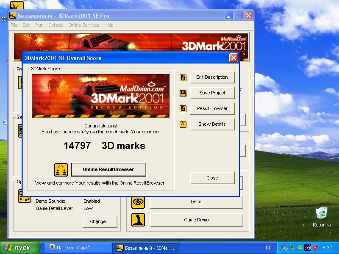Click the options panel icon beside Demo Sounds
The image size is (339, 254).
click(x=25, y=196)
